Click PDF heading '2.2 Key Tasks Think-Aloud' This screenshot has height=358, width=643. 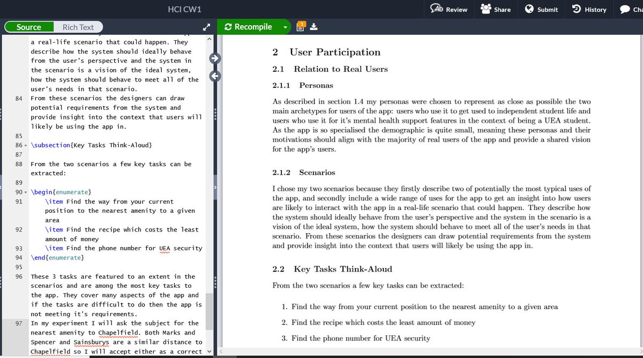click(332, 269)
